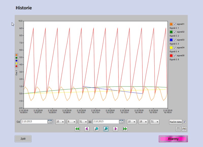Click into the Od date field 2.10.2015
The width and height of the screenshot is (203, 147).
pos(34,122)
